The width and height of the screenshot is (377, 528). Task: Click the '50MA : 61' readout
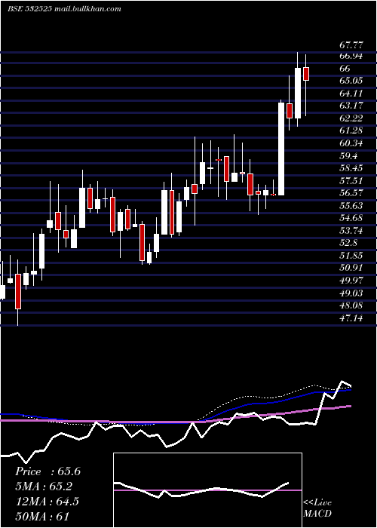42,516
